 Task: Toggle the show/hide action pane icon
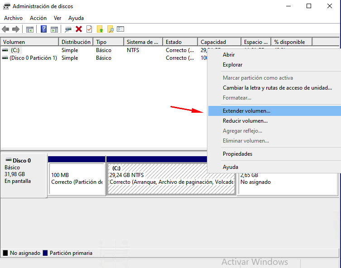54,29
